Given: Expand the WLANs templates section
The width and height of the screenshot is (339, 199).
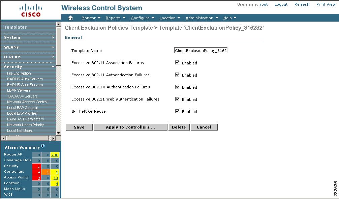Looking at the screenshot, I should 29,47.
